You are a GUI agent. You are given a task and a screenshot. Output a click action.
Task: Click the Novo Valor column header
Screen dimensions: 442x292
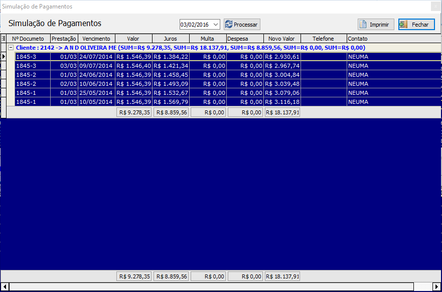281,39
